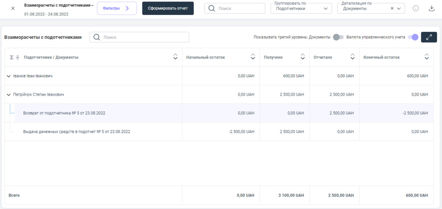Sort by Начальный остаток column
Viewport: 442px width, 209px height.
[x=253, y=57]
